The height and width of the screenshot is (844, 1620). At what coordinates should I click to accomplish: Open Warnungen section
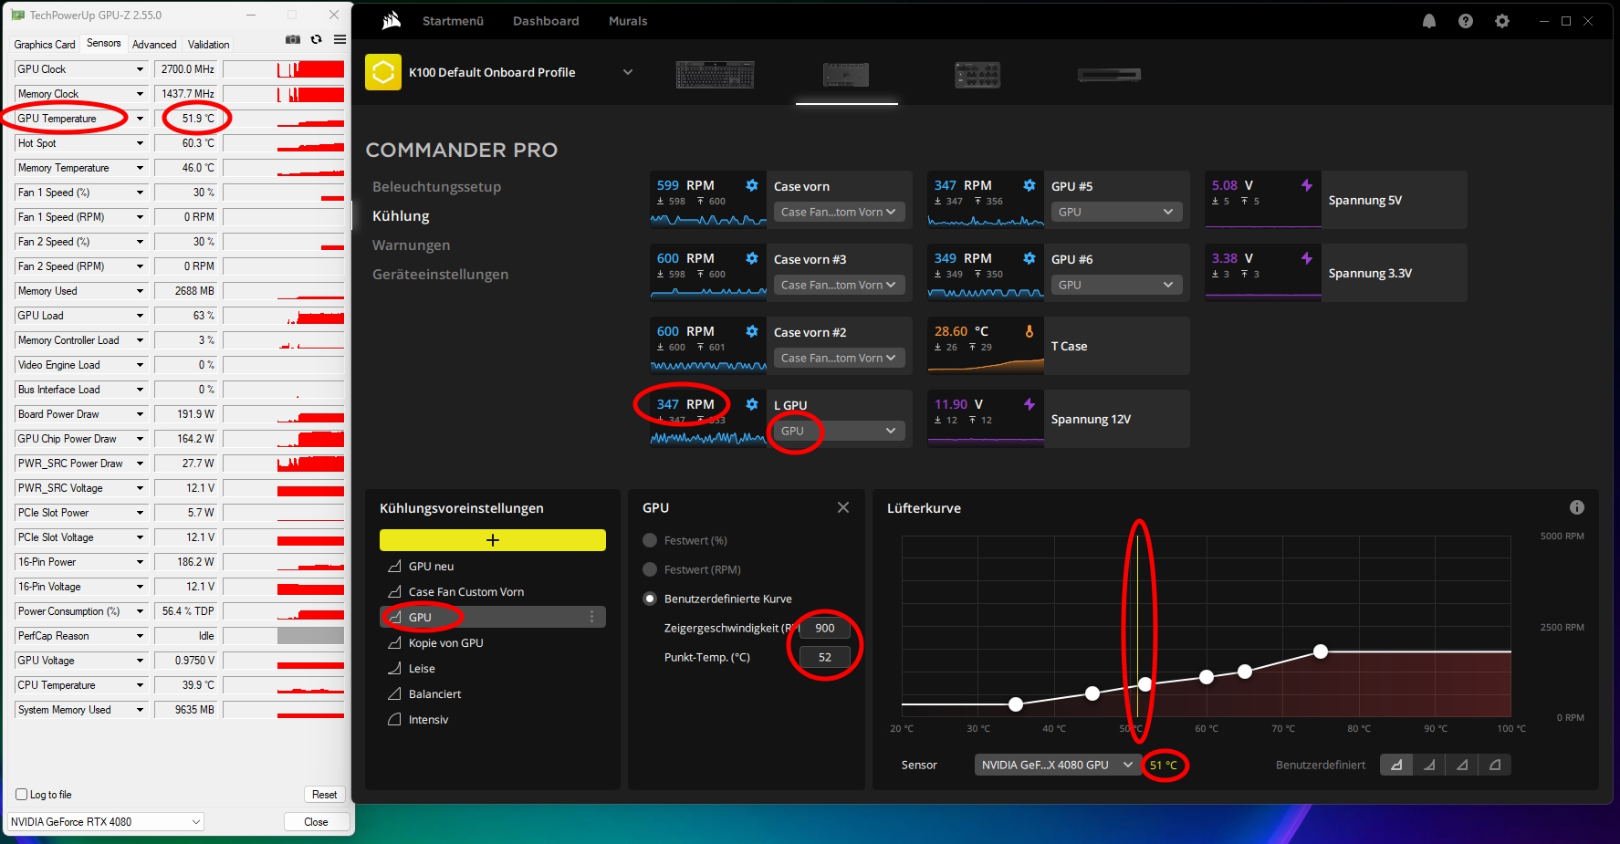point(411,245)
